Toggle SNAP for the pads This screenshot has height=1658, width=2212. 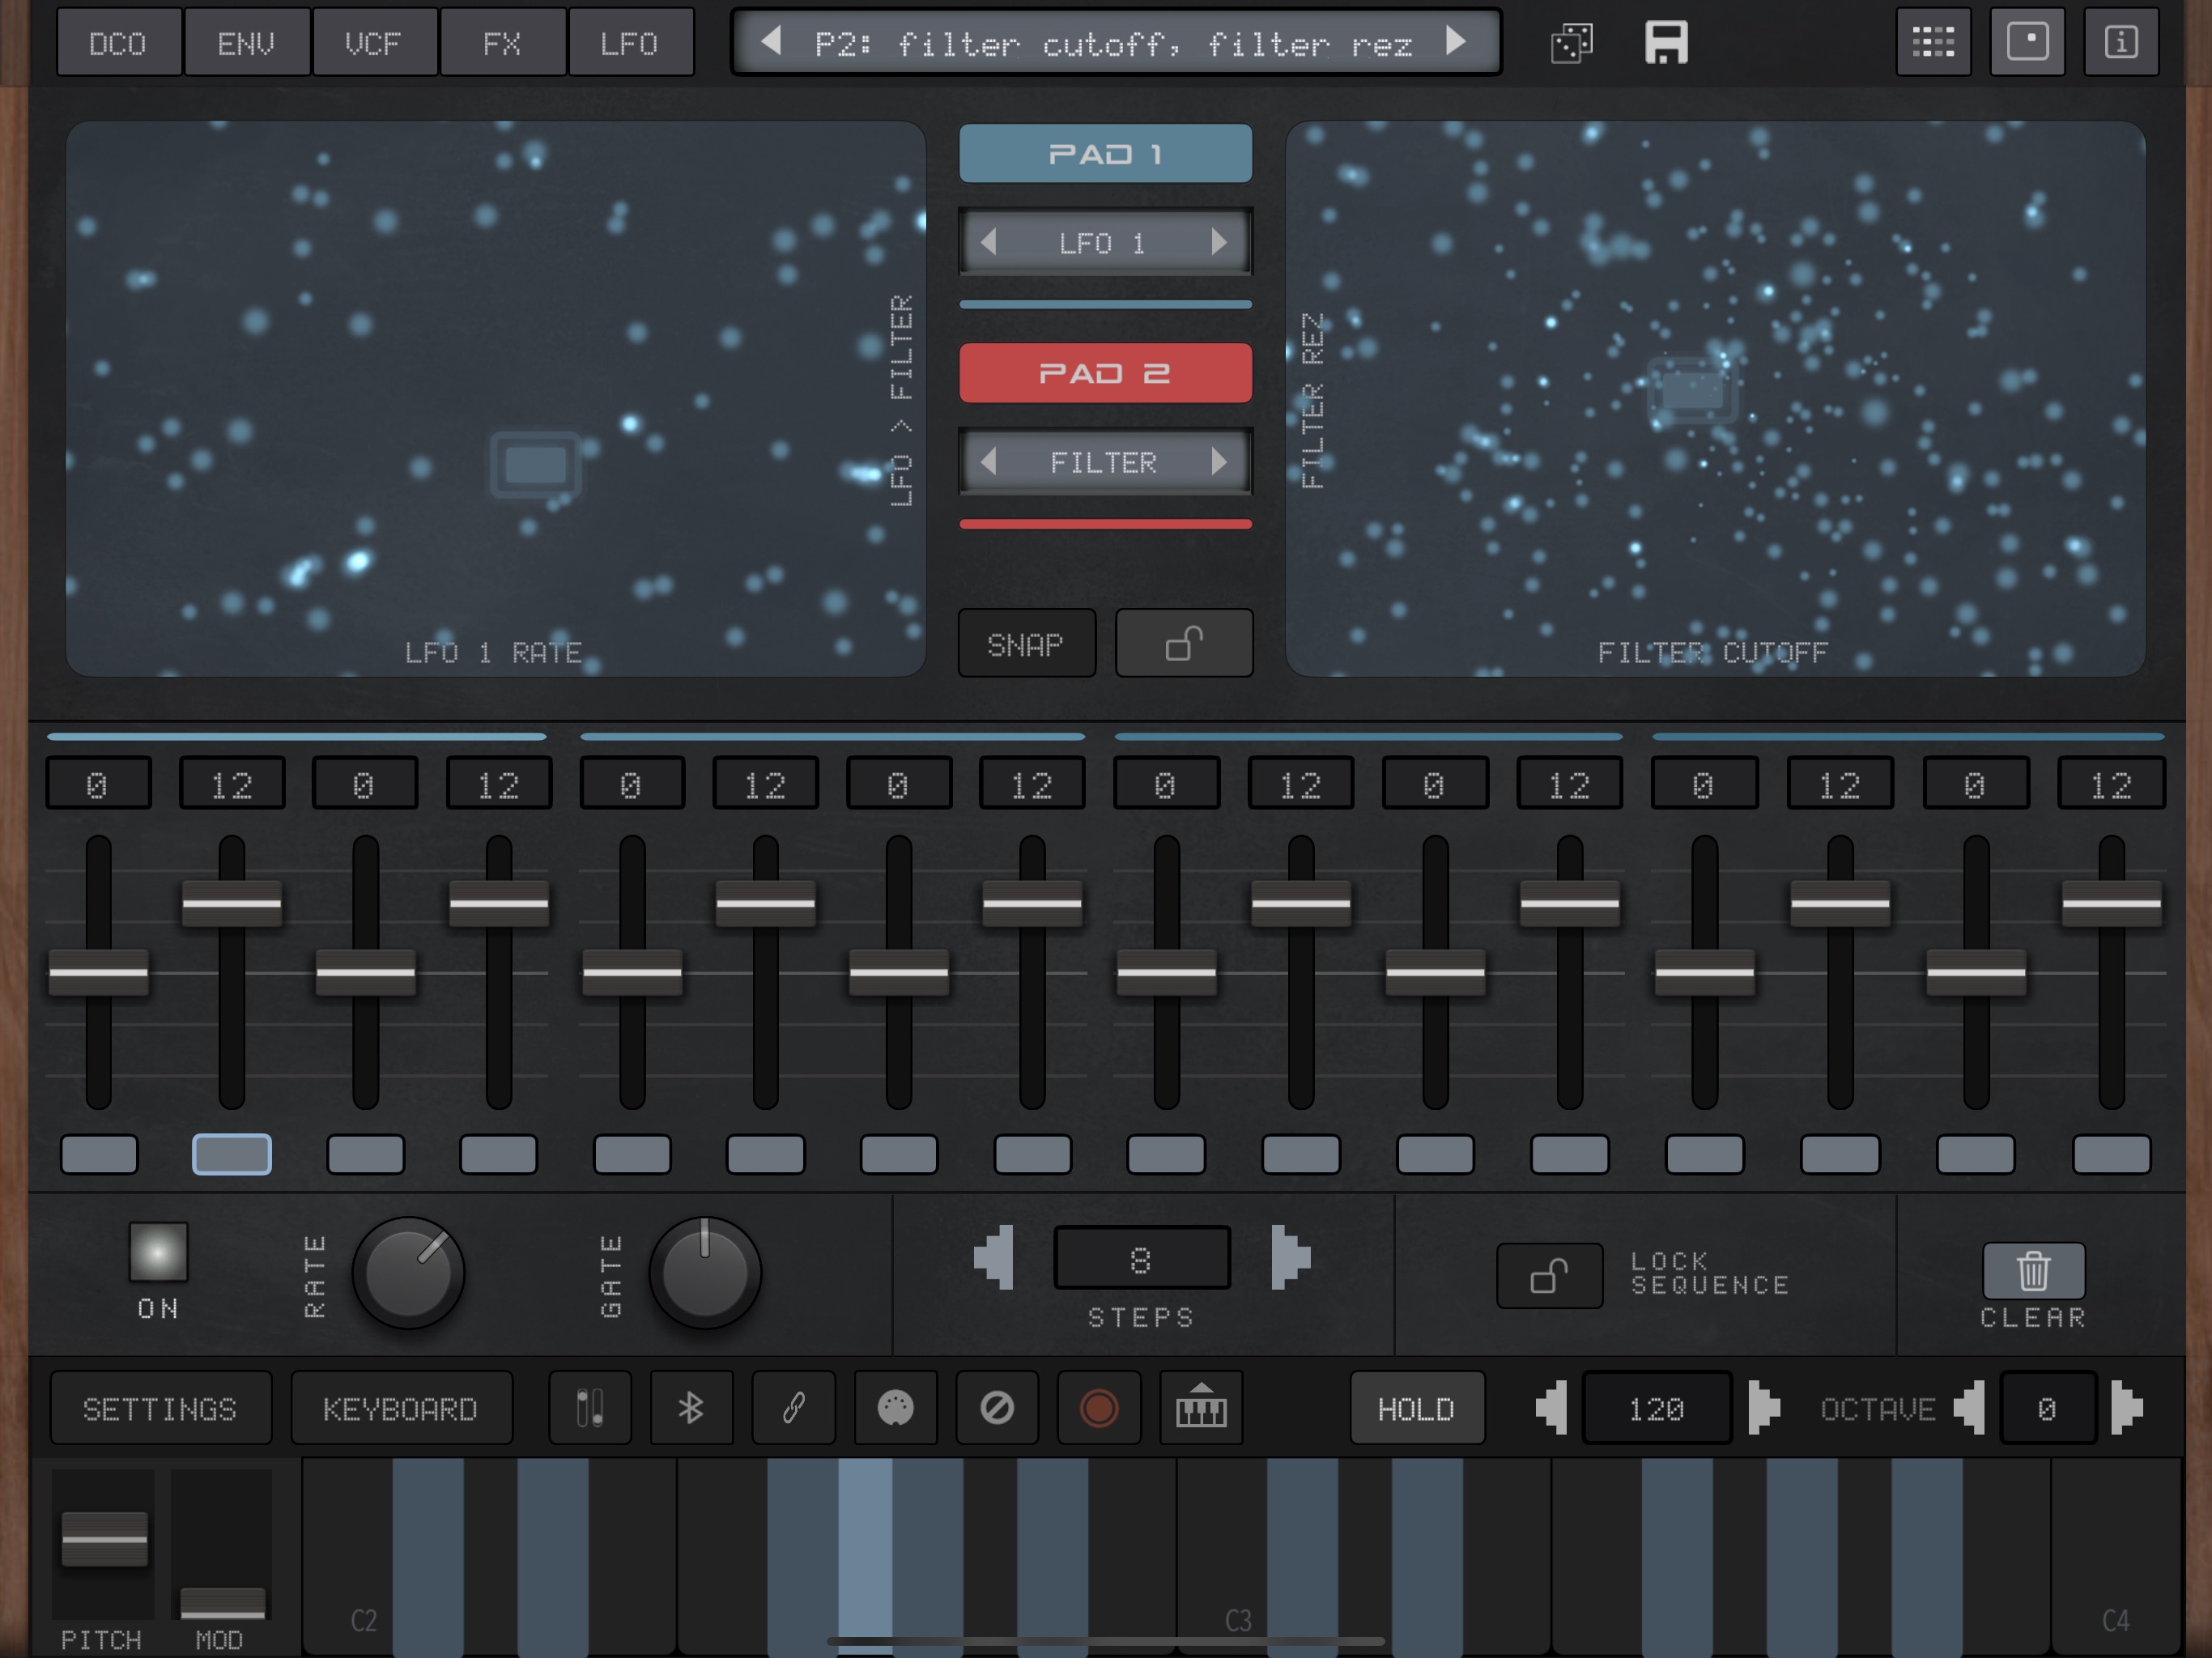point(1026,644)
